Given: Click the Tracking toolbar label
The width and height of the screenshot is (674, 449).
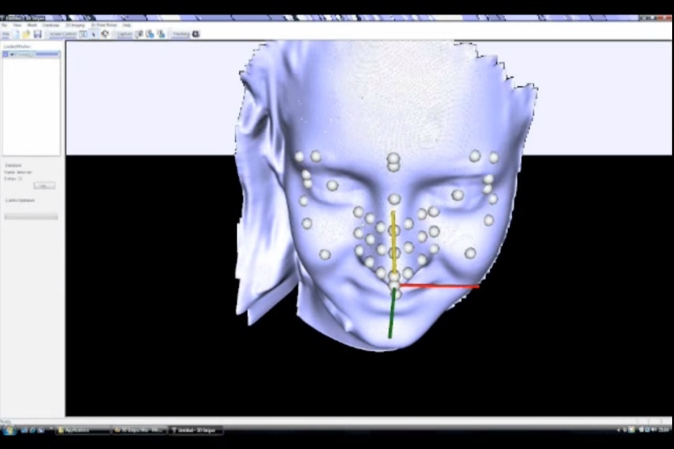Looking at the screenshot, I should 180,34.
